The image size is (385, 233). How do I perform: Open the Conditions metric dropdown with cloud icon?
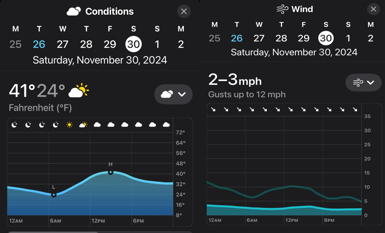[x=173, y=94]
